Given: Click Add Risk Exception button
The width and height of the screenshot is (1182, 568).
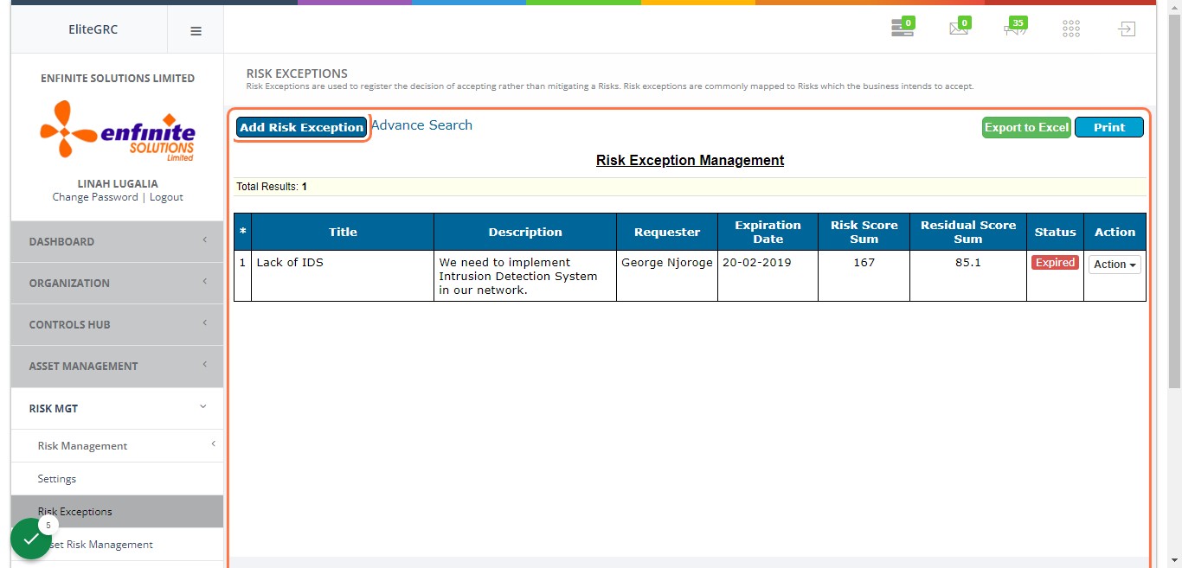Looking at the screenshot, I should point(301,127).
